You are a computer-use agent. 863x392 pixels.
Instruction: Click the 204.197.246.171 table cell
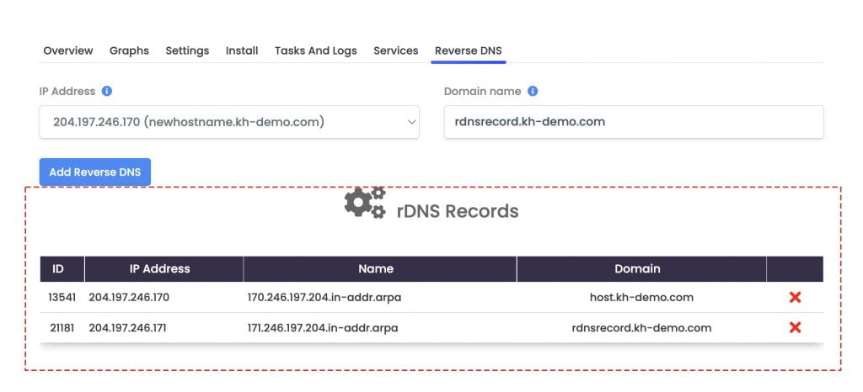pyautogui.click(x=128, y=328)
